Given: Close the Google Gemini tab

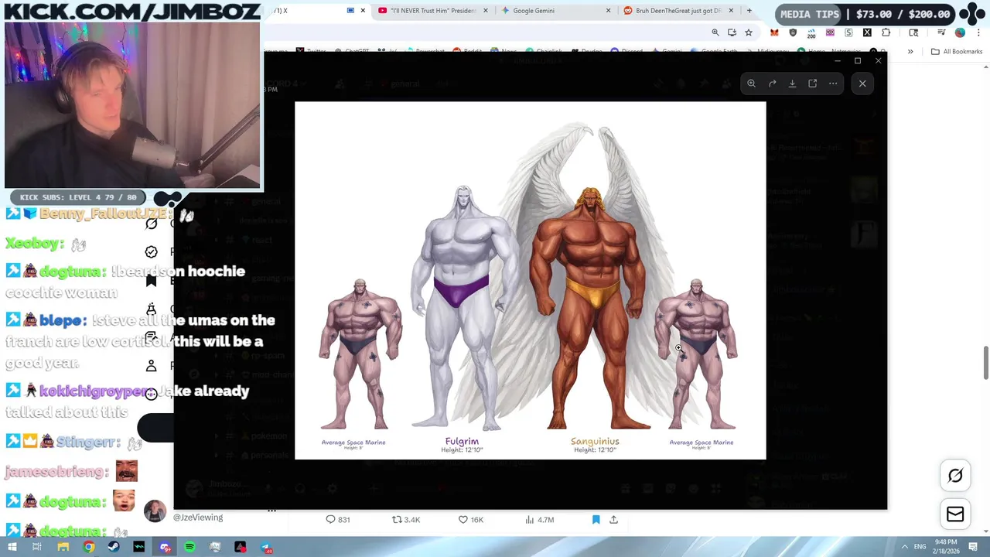Looking at the screenshot, I should coord(608,11).
